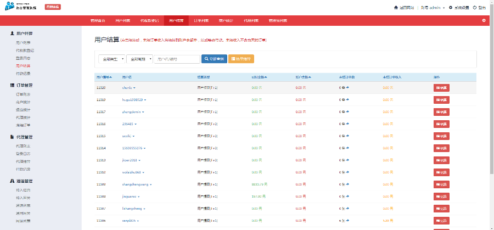
Task: Open 代理列表 in the sidebar
Action: tap(23, 146)
